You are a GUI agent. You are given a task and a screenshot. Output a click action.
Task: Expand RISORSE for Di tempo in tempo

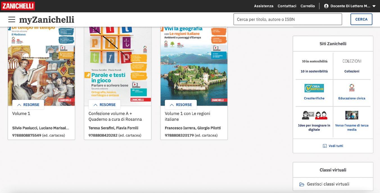coord(28,105)
